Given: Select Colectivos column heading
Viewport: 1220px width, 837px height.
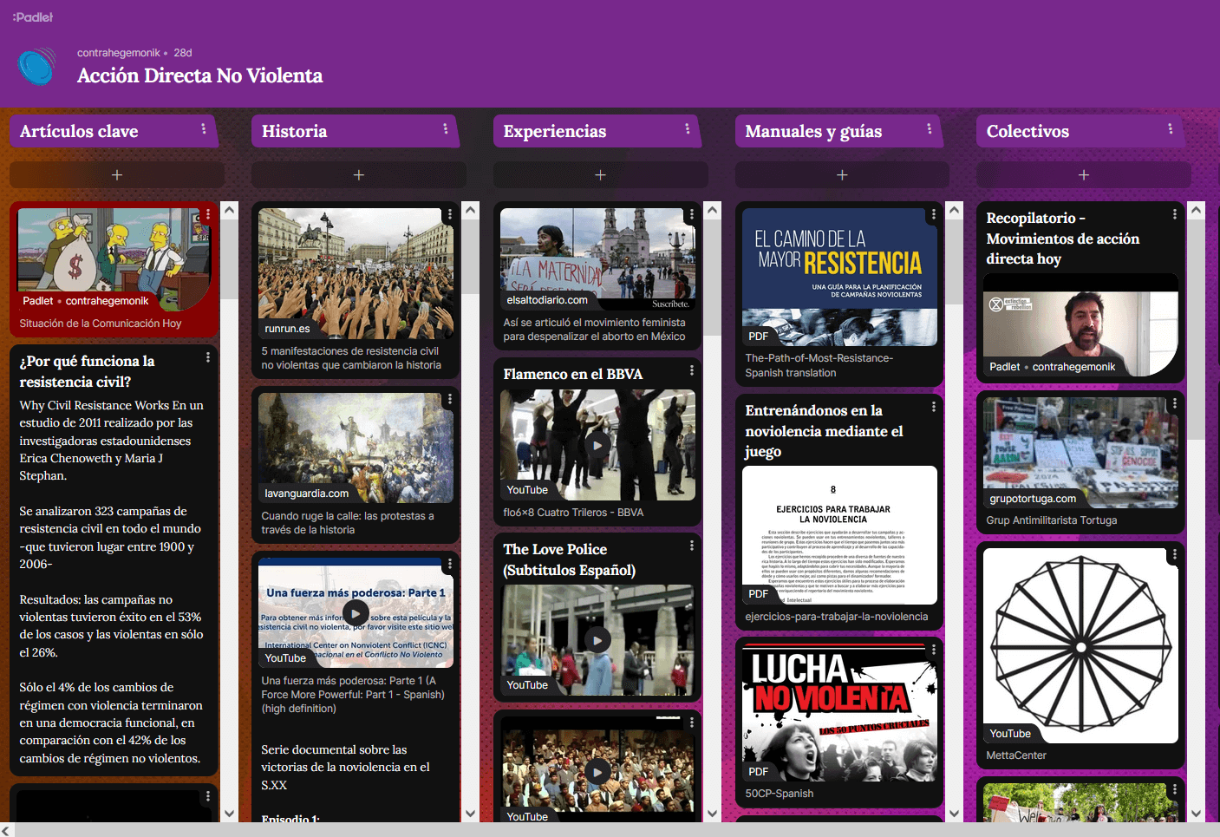Looking at the screenshot, I should tap(1028, 131).
